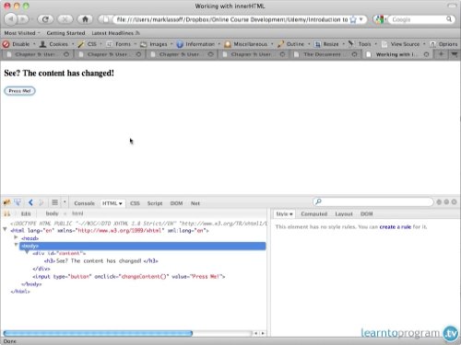Toggle break on mutate pause icon
Image resolution: width=461 pixels, height=345 pixels.
pos(6,213)
